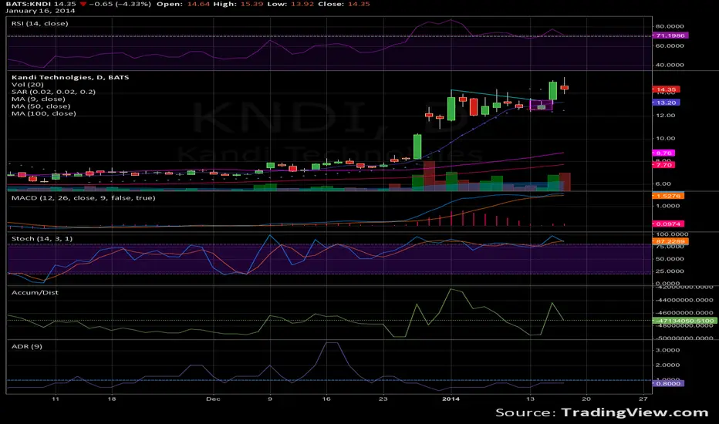Click the 11 date label on time axis
The width and height of the screenshot is (719, 424).
coord(56,399)
